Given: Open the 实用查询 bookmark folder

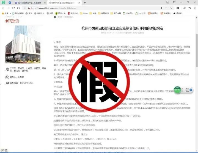Looking at the screenshot, I should pos(103,13).
